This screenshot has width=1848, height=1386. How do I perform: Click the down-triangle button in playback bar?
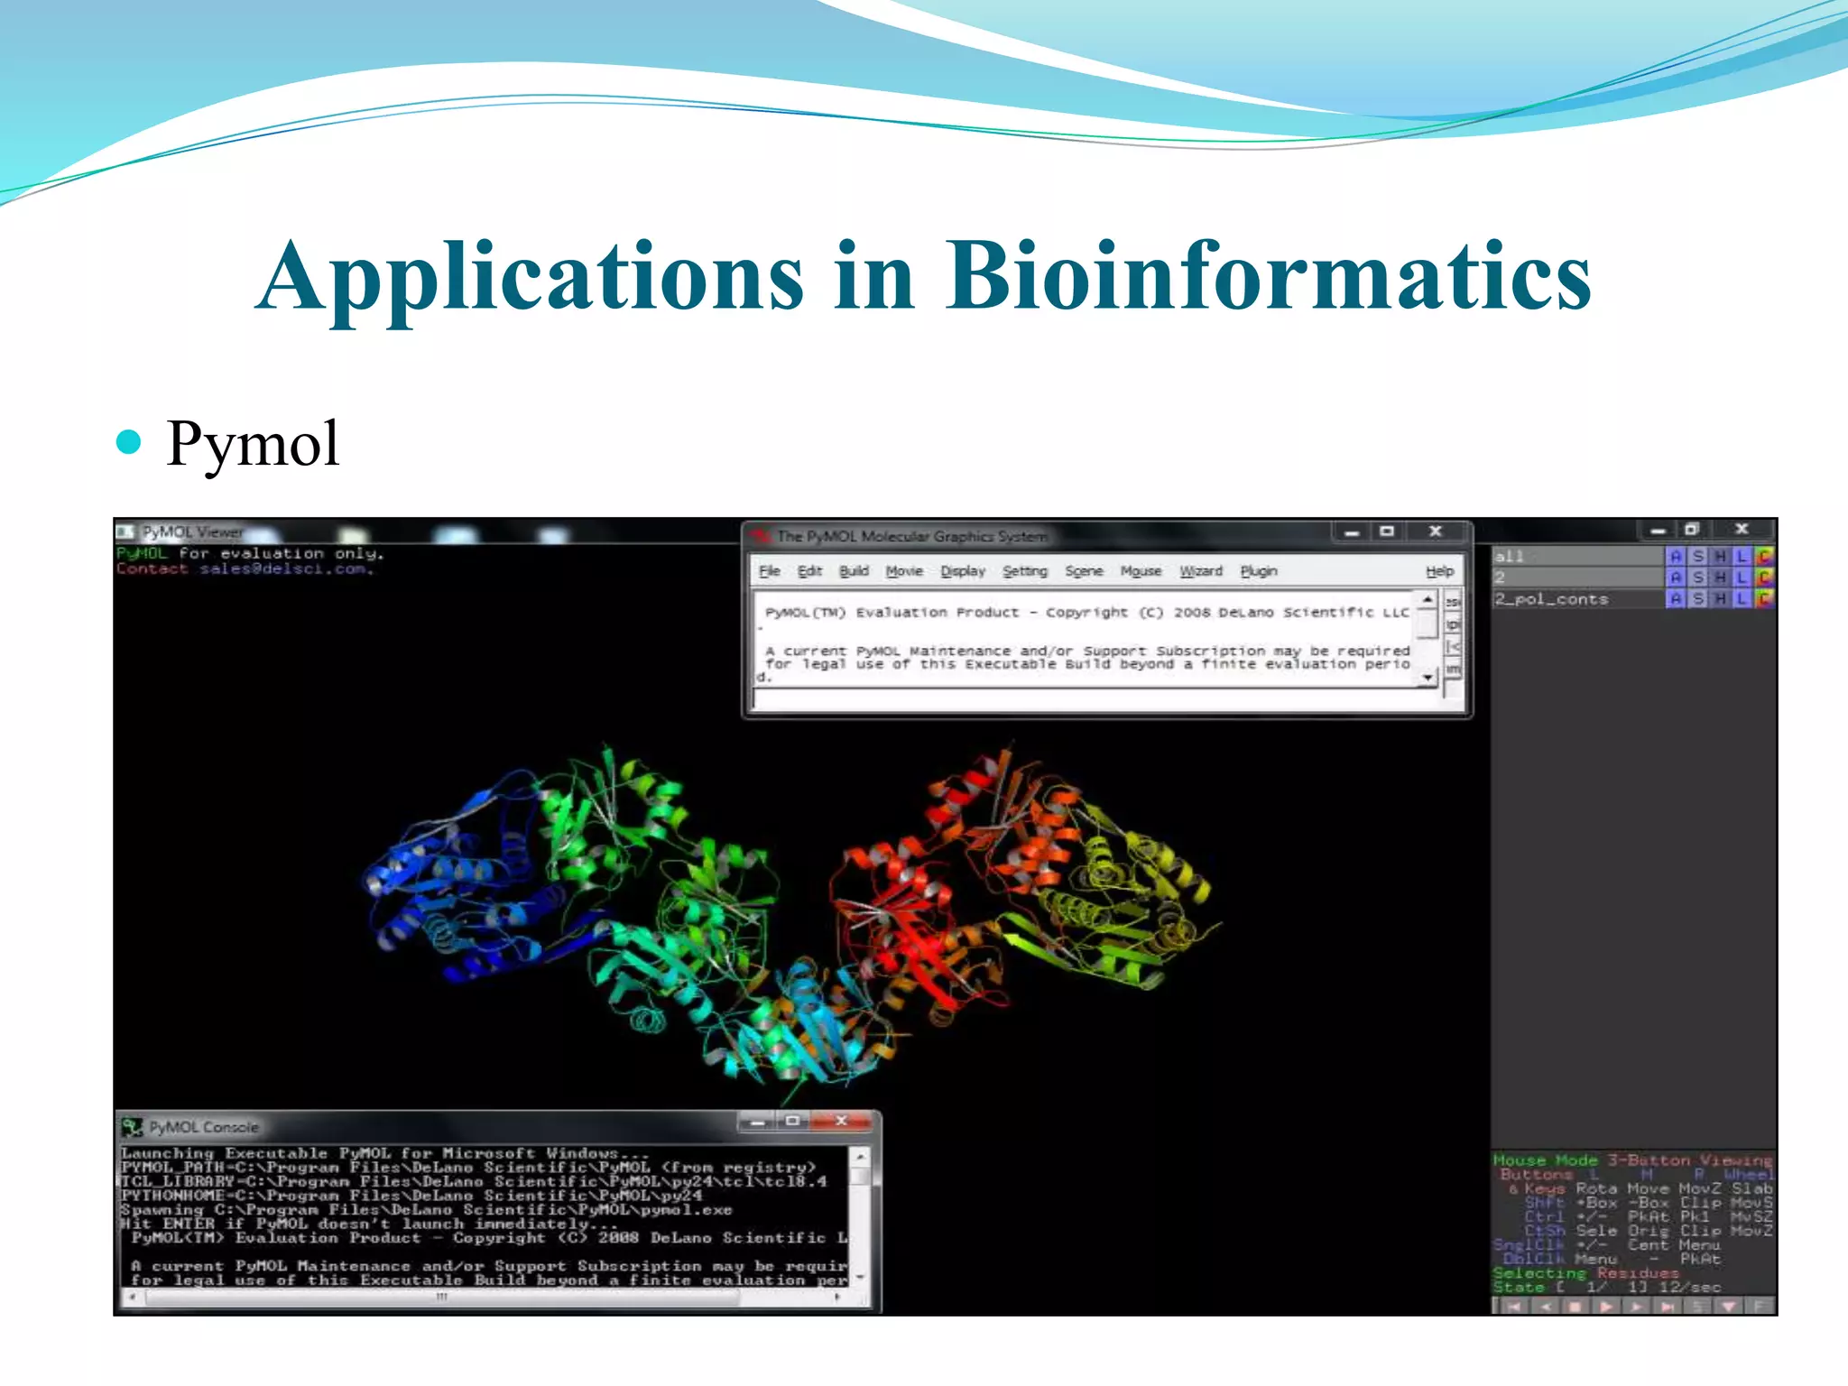[x=1729, y=1306]
